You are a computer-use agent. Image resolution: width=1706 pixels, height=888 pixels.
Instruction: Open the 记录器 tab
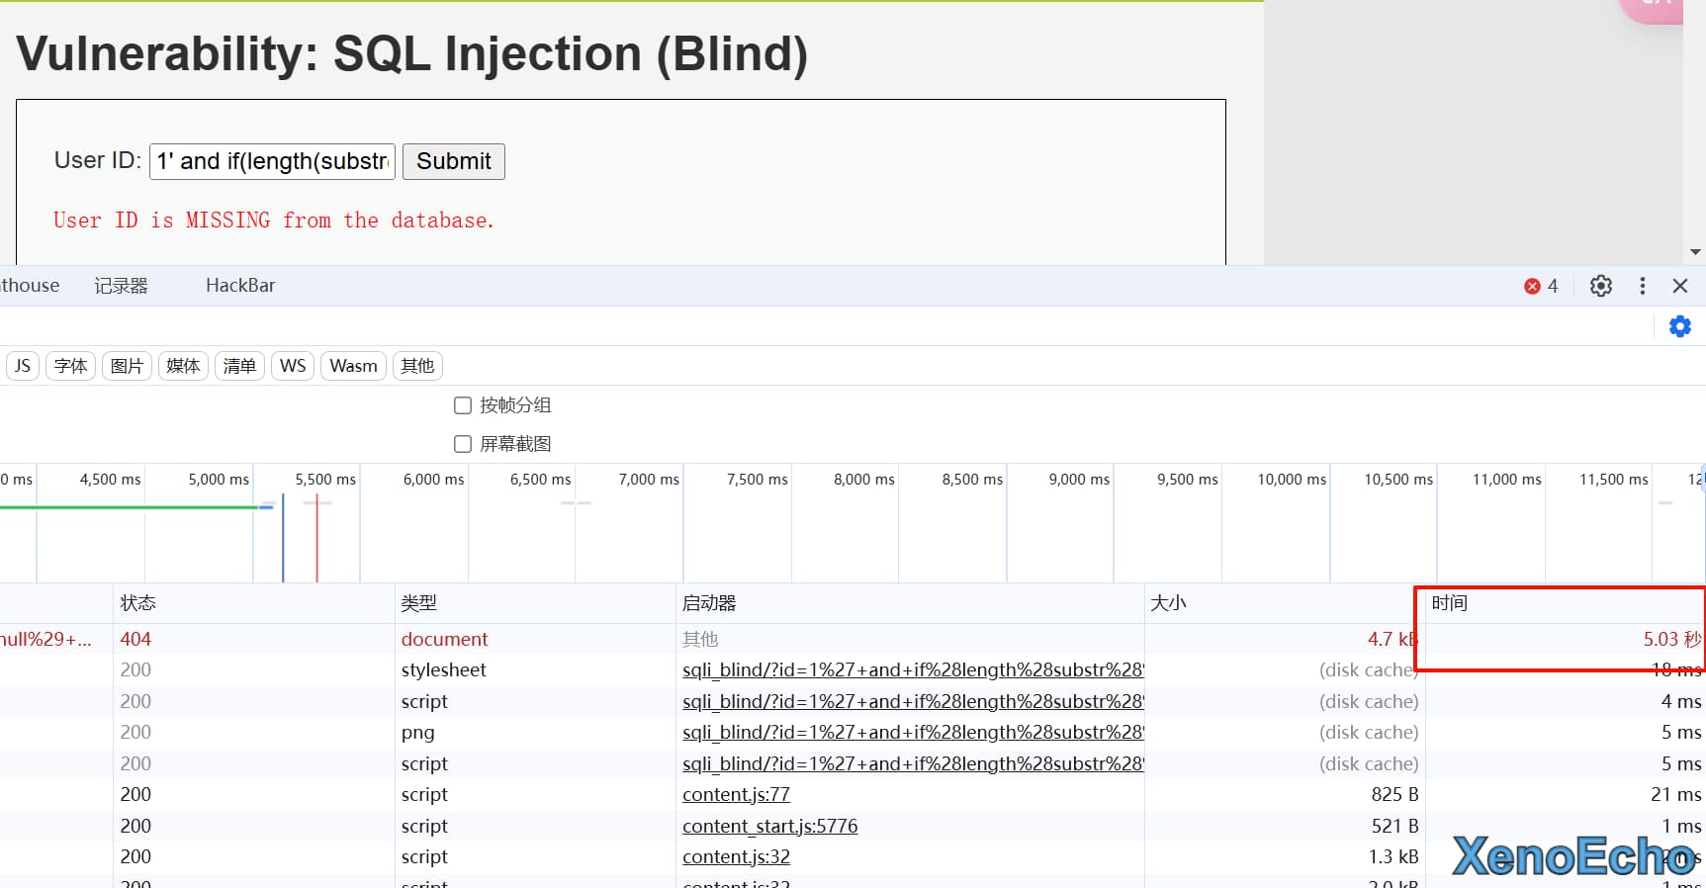tap(121, 286)
